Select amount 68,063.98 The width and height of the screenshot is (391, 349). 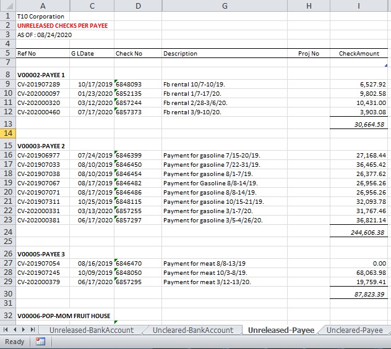(x=359, y=272)
